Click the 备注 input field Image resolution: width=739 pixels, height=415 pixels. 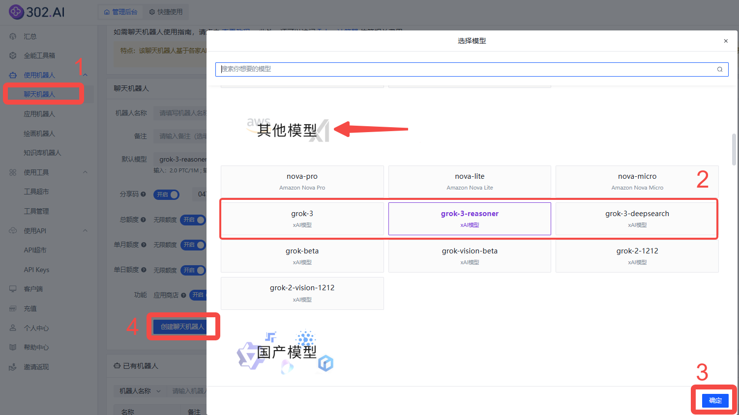(x=180, y=136)
